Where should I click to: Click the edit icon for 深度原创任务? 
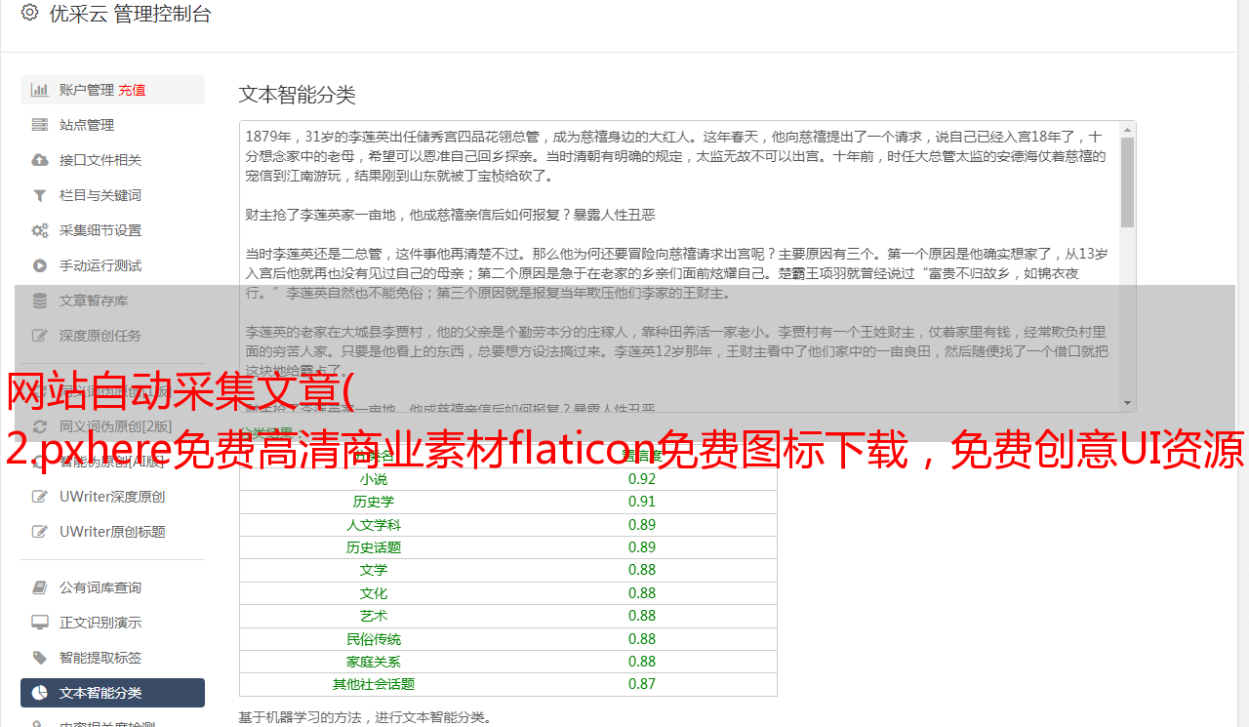(x=40, y=336)
